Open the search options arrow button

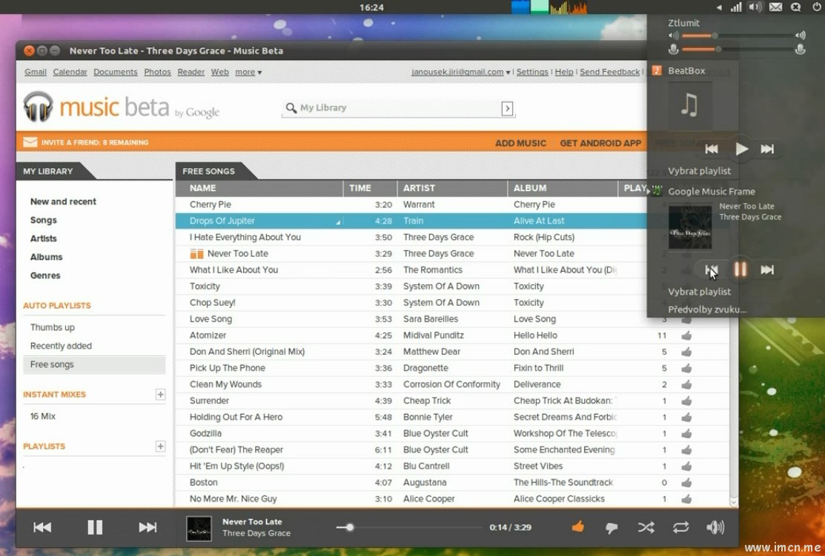507,108
